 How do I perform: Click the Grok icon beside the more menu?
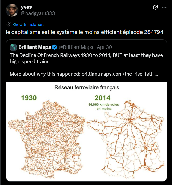tap(155, 7)
